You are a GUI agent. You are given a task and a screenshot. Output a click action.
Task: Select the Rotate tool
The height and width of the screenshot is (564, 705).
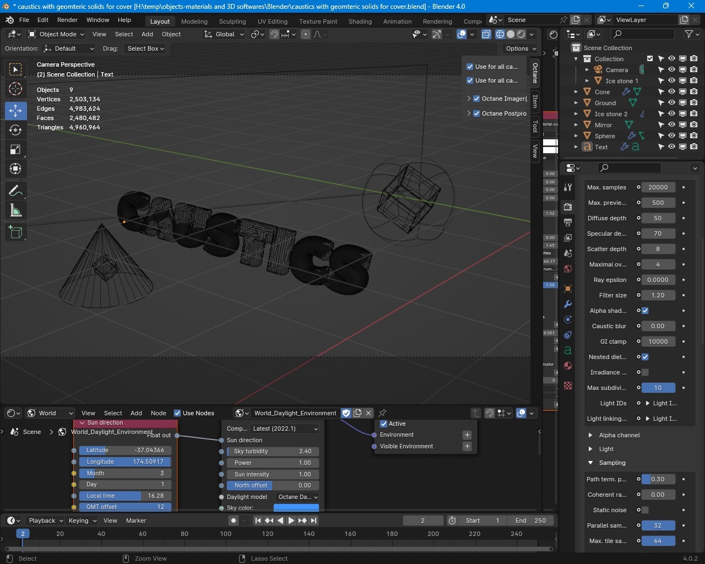[x=15, y=130]
